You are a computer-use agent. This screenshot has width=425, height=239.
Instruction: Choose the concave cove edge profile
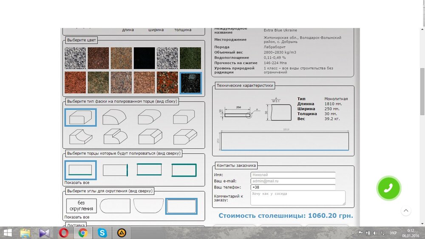click(x=80, y=137)
